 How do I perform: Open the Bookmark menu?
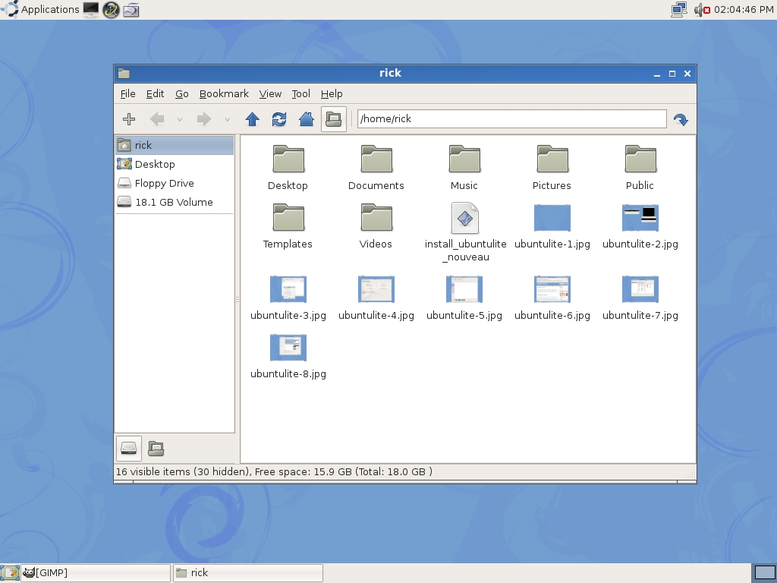click(224, 93)
